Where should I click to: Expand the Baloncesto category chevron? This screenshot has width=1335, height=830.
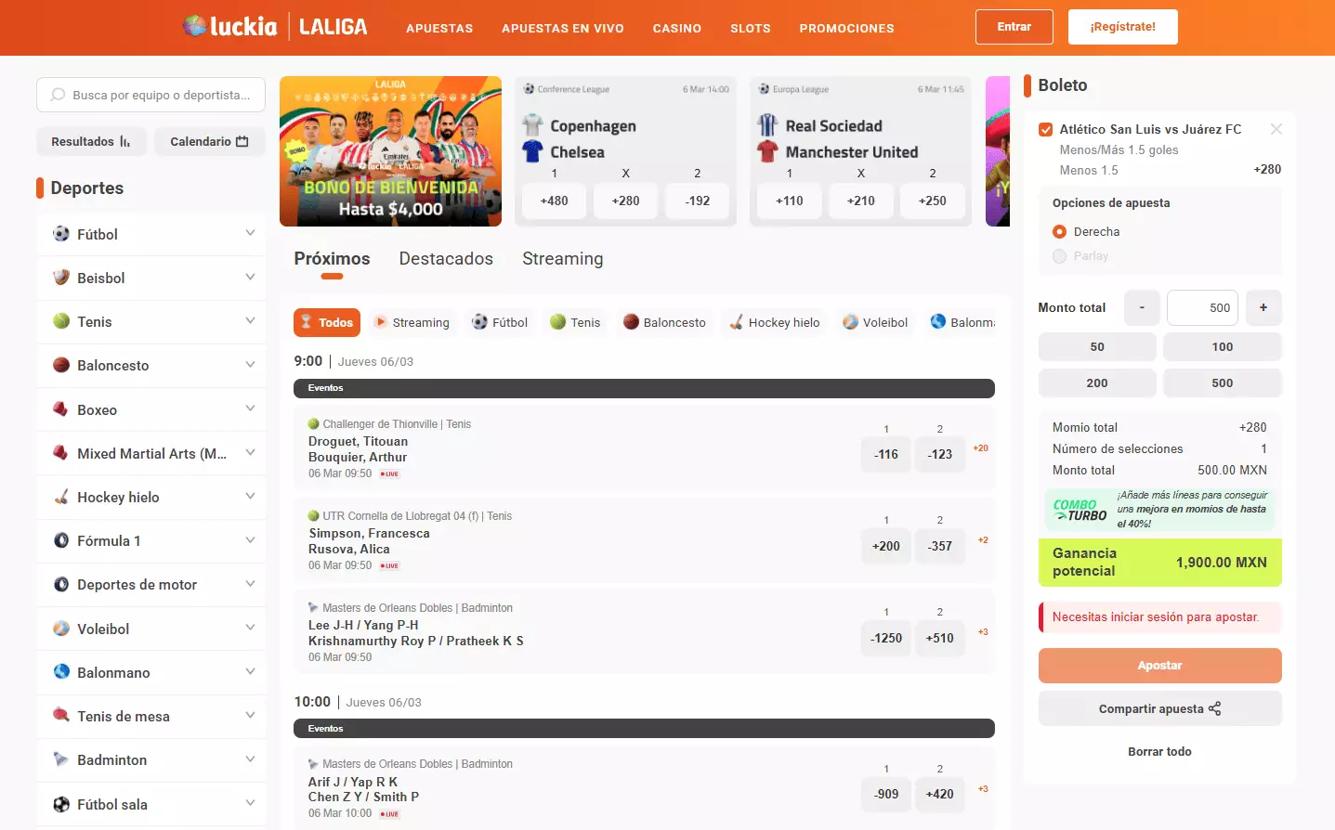pyautogui.click(x=250, y=365)
